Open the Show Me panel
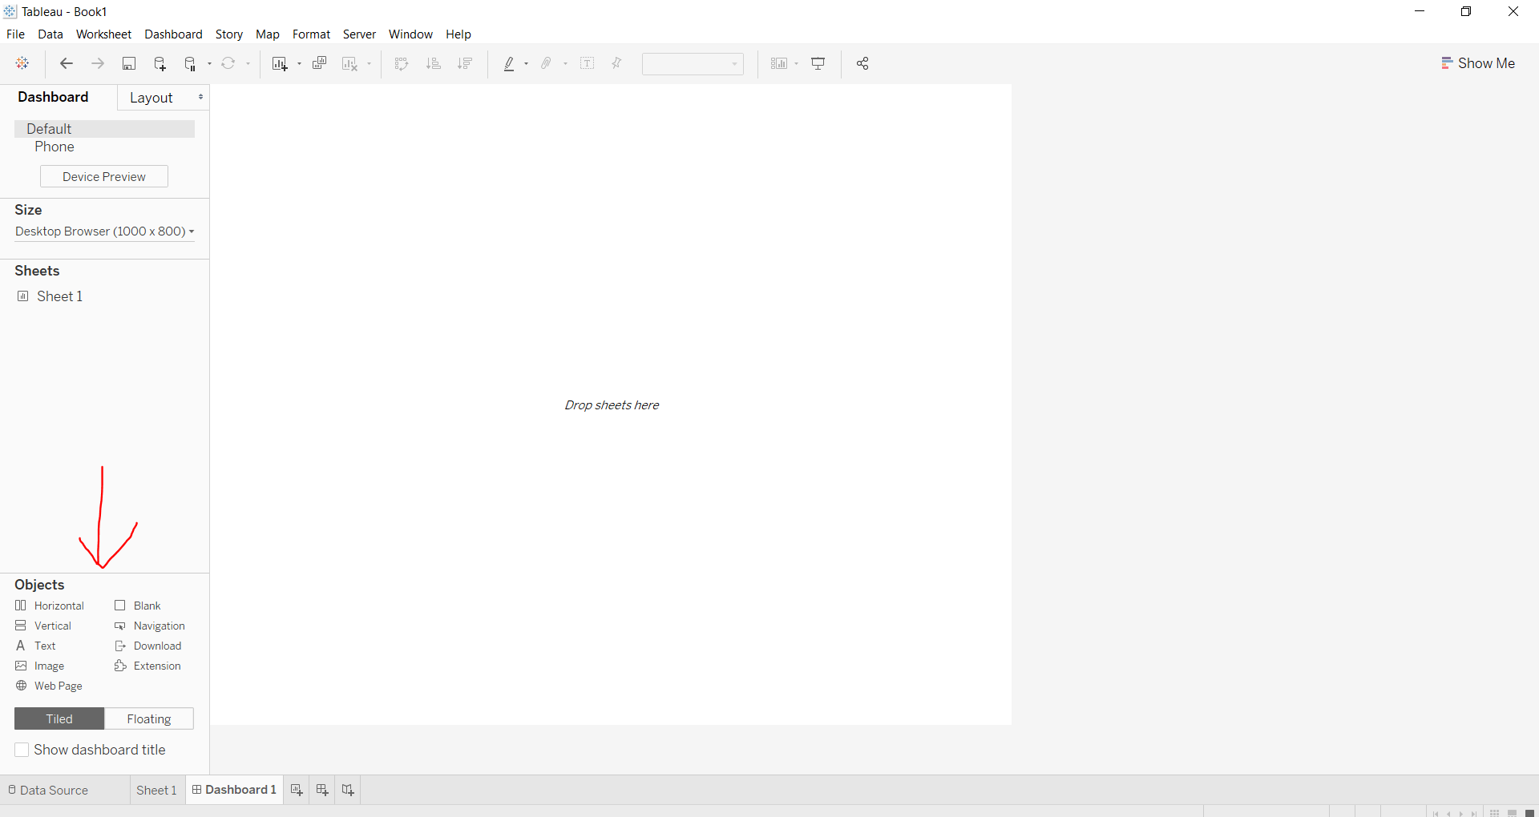1539x817 pixels. click(1478, 63)
